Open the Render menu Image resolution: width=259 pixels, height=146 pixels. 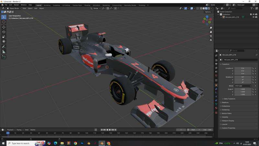point(17,5)
